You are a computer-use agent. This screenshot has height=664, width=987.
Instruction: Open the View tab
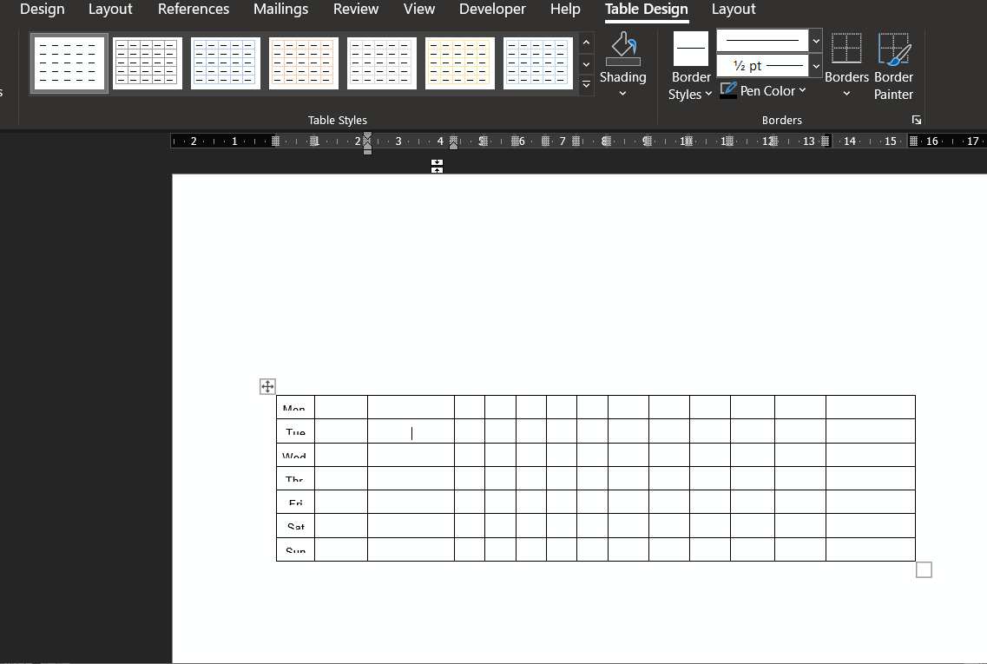pyautogui.click(x=419, y=10)
